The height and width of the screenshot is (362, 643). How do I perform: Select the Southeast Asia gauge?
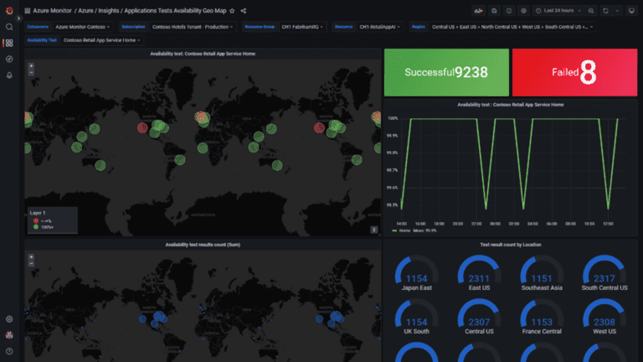tap(542, 273)
